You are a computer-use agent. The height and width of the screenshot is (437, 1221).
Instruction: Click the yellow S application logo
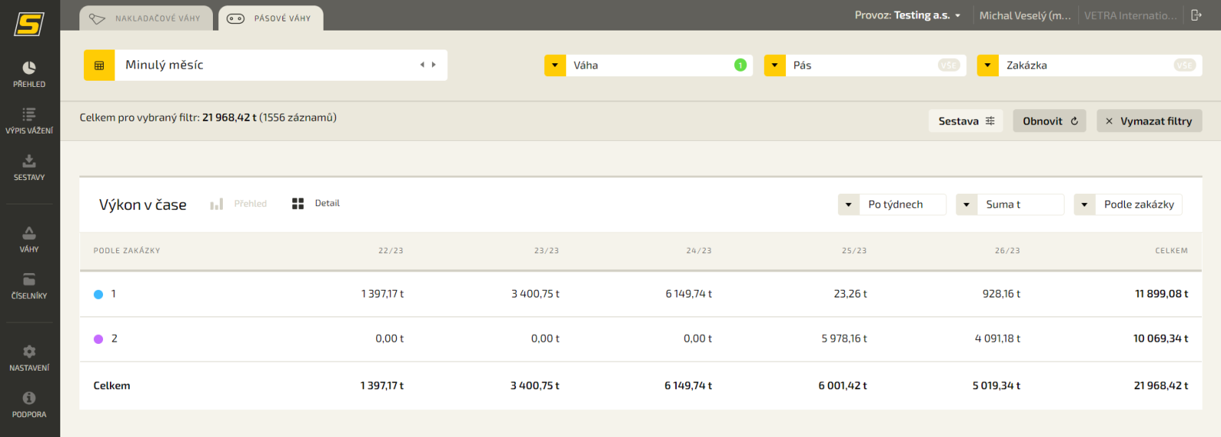29,24
